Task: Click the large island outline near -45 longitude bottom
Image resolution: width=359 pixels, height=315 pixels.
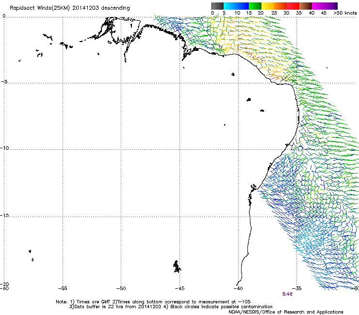Action: coord(177,267)
